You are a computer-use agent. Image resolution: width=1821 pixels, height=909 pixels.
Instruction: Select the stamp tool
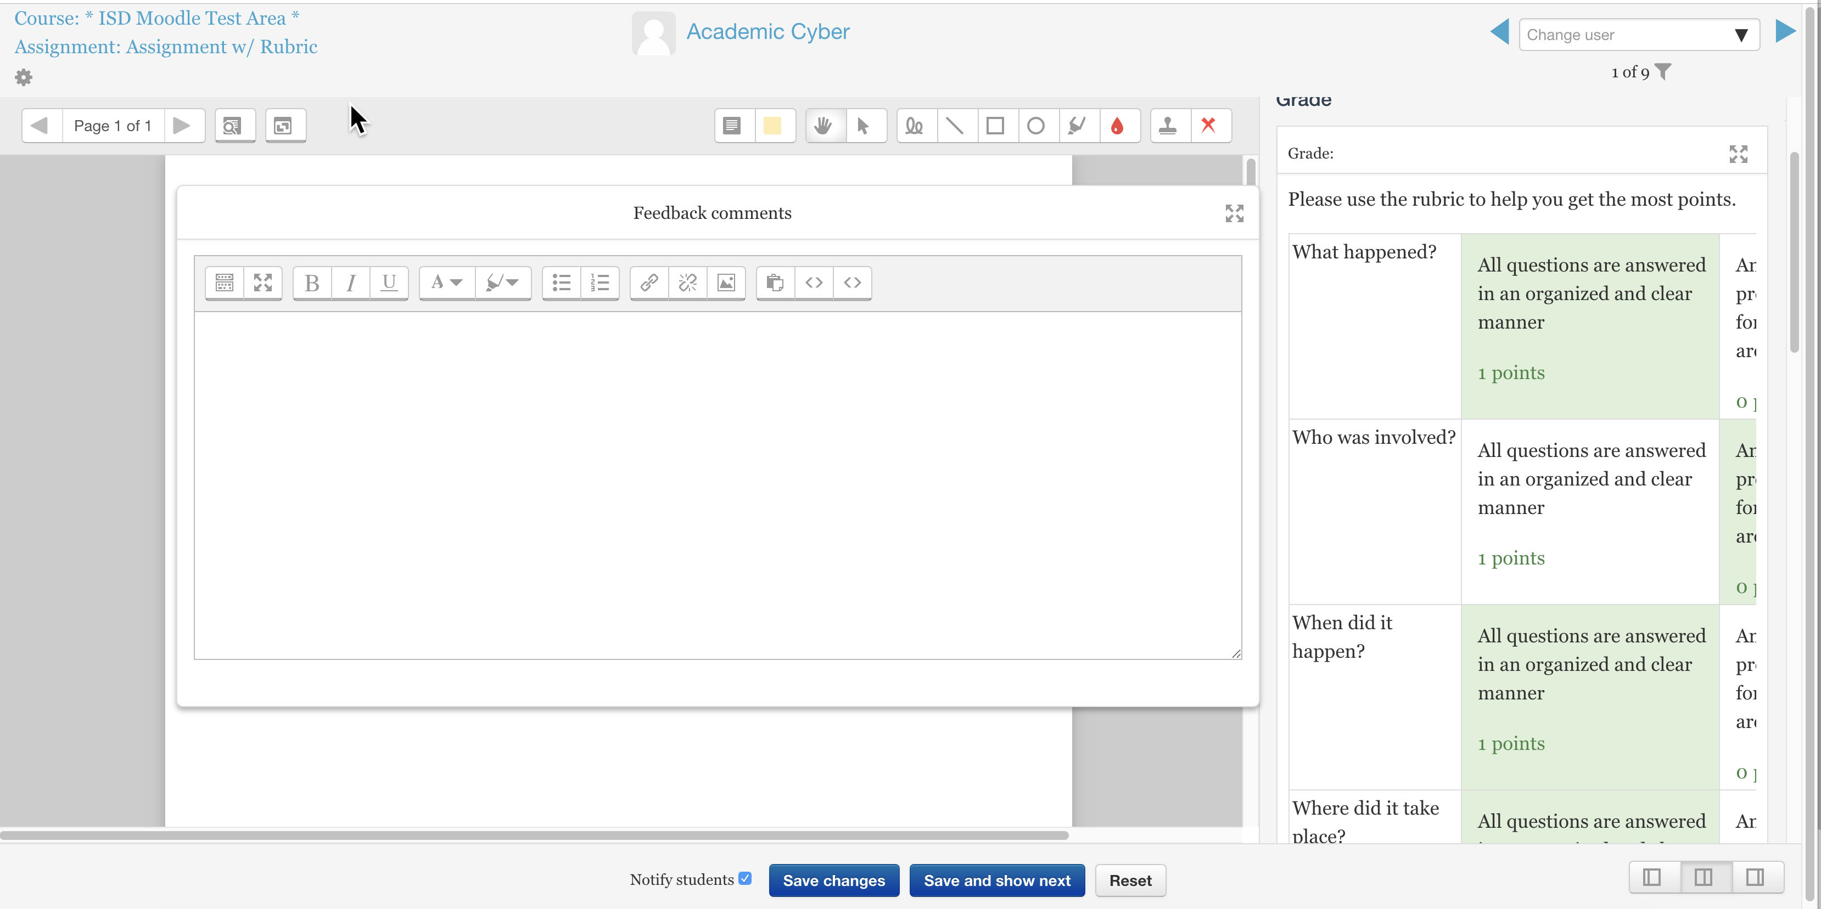coord(1169,126)
